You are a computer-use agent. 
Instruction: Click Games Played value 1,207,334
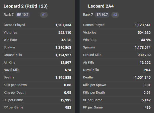[63, 25]
